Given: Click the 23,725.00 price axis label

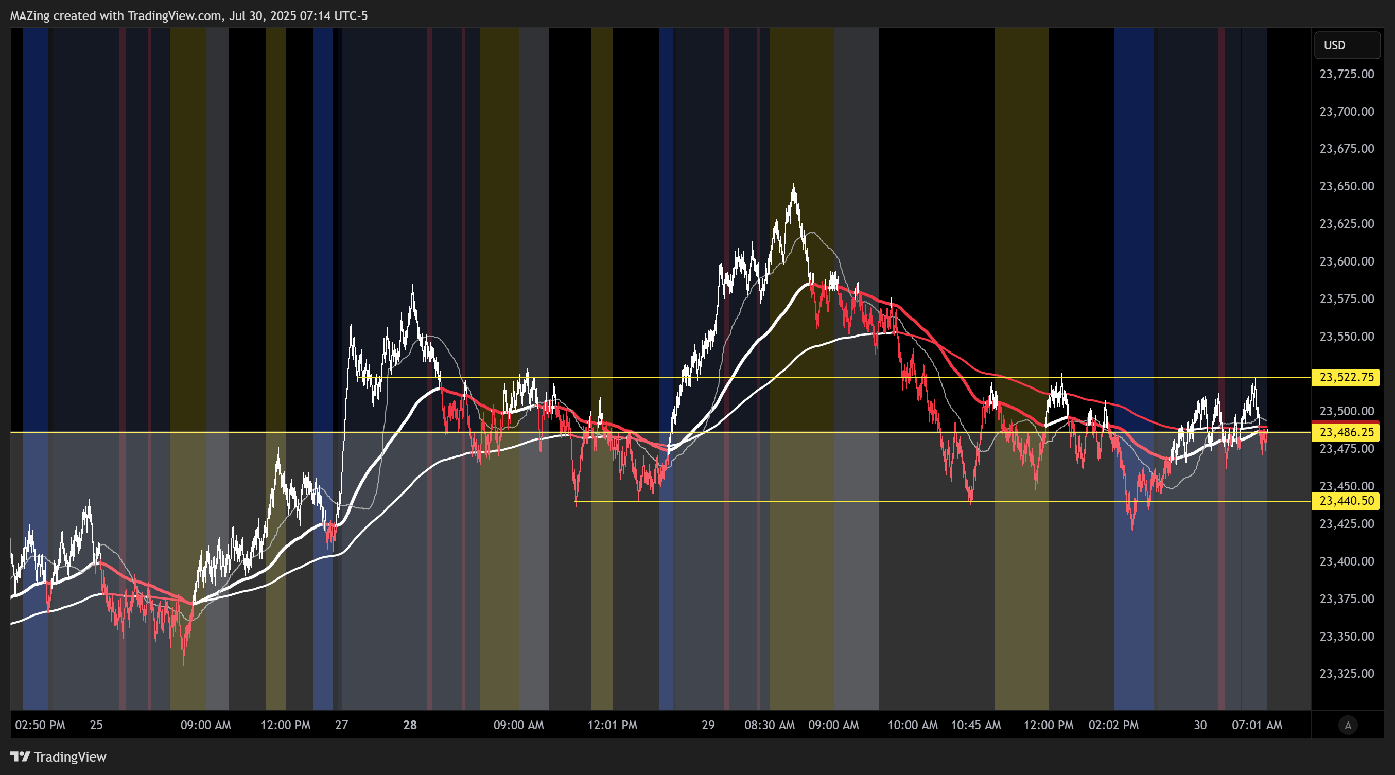Looking at the screenshot, I should click(x=1346, y=74).
